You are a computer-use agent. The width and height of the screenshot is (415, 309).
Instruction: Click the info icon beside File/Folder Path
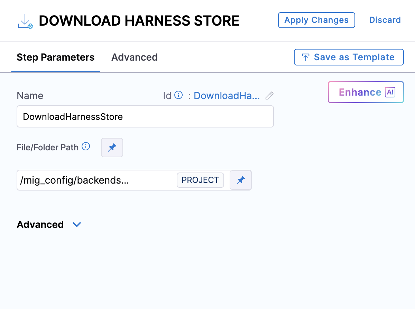[86, 147]
